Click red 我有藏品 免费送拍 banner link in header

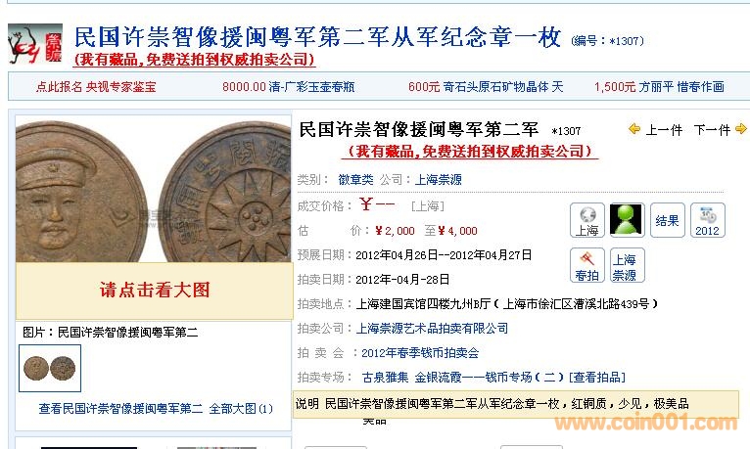click(x=194, y=60)
